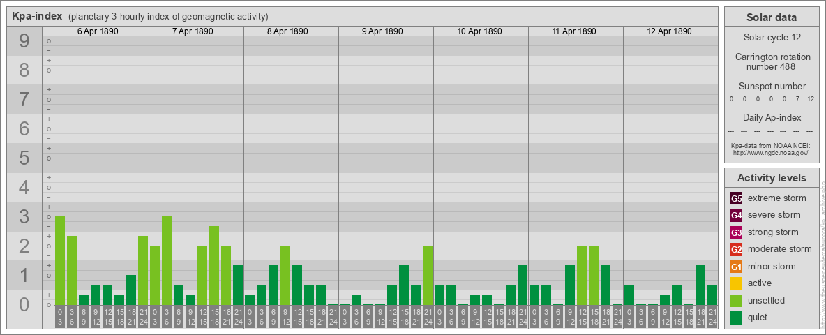Click the '8 Apr 1890' date header
Image resolution: width=826 pixels, height=335 pixels.
[287, 31]
